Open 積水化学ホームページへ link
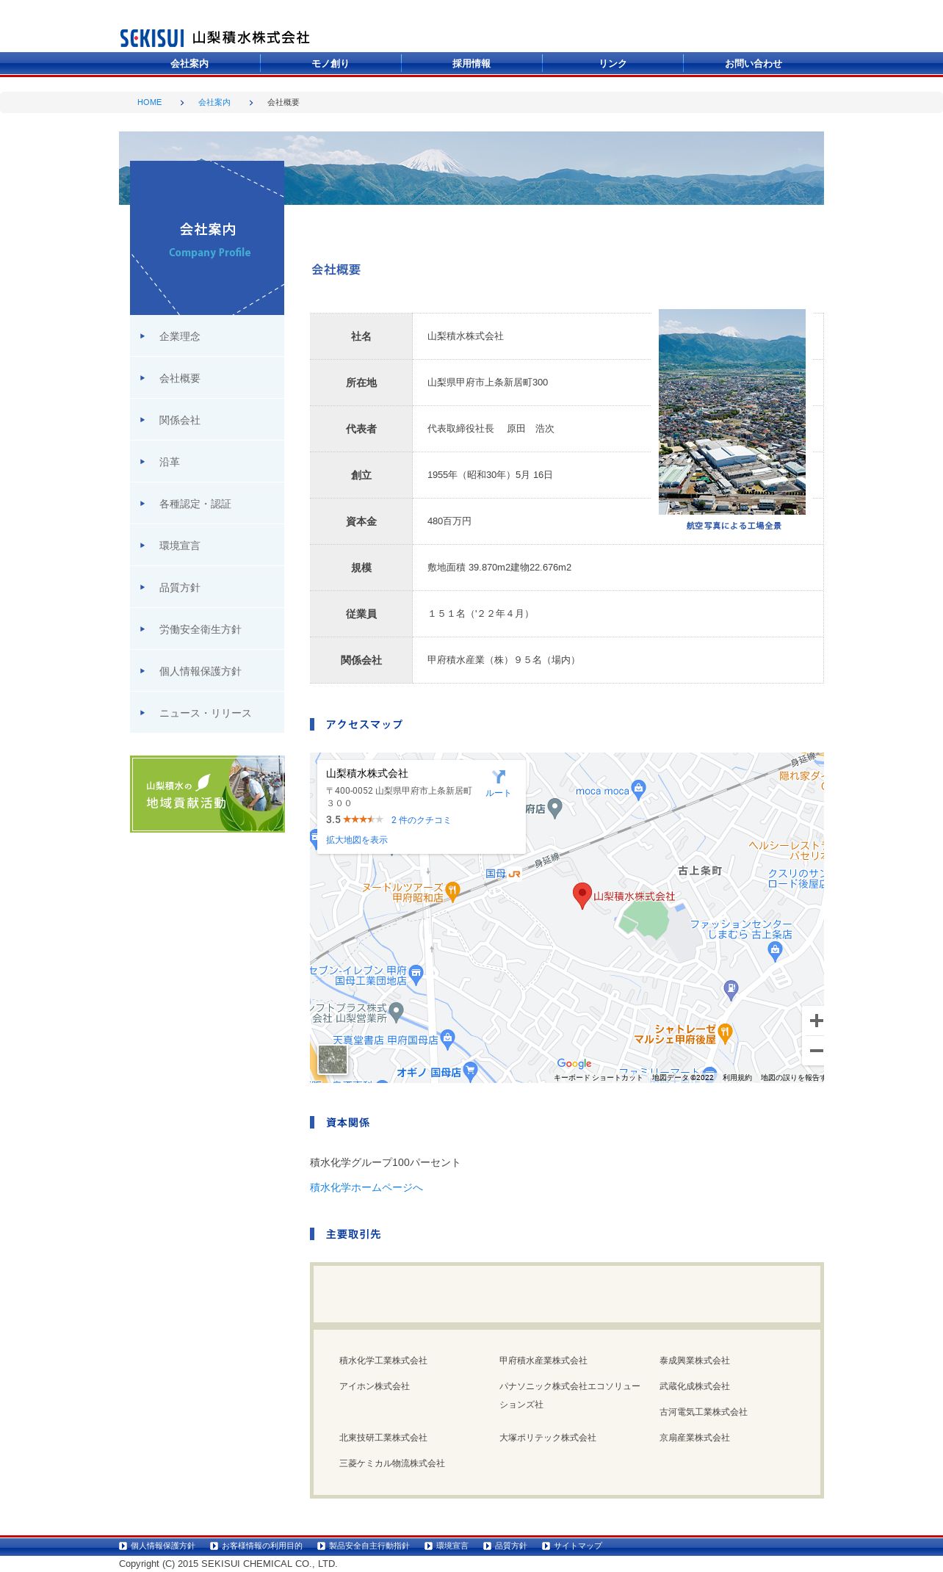Screen dimensions: 943x1572 coord(366,1187)
